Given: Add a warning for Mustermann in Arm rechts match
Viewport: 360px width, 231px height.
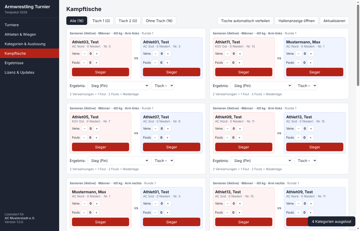Looking at the screenshot, I should 97,204.
